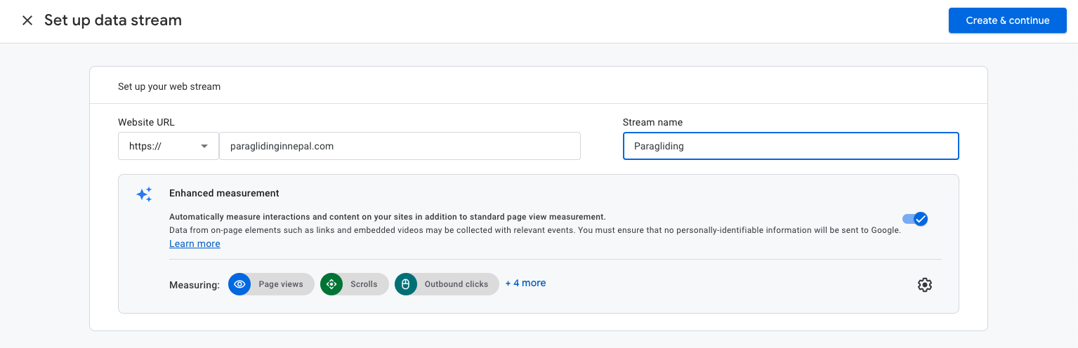Screen dimensions: 1078x348
Task: Close the Set up data stream dialog
Action: tap(27, 20)
